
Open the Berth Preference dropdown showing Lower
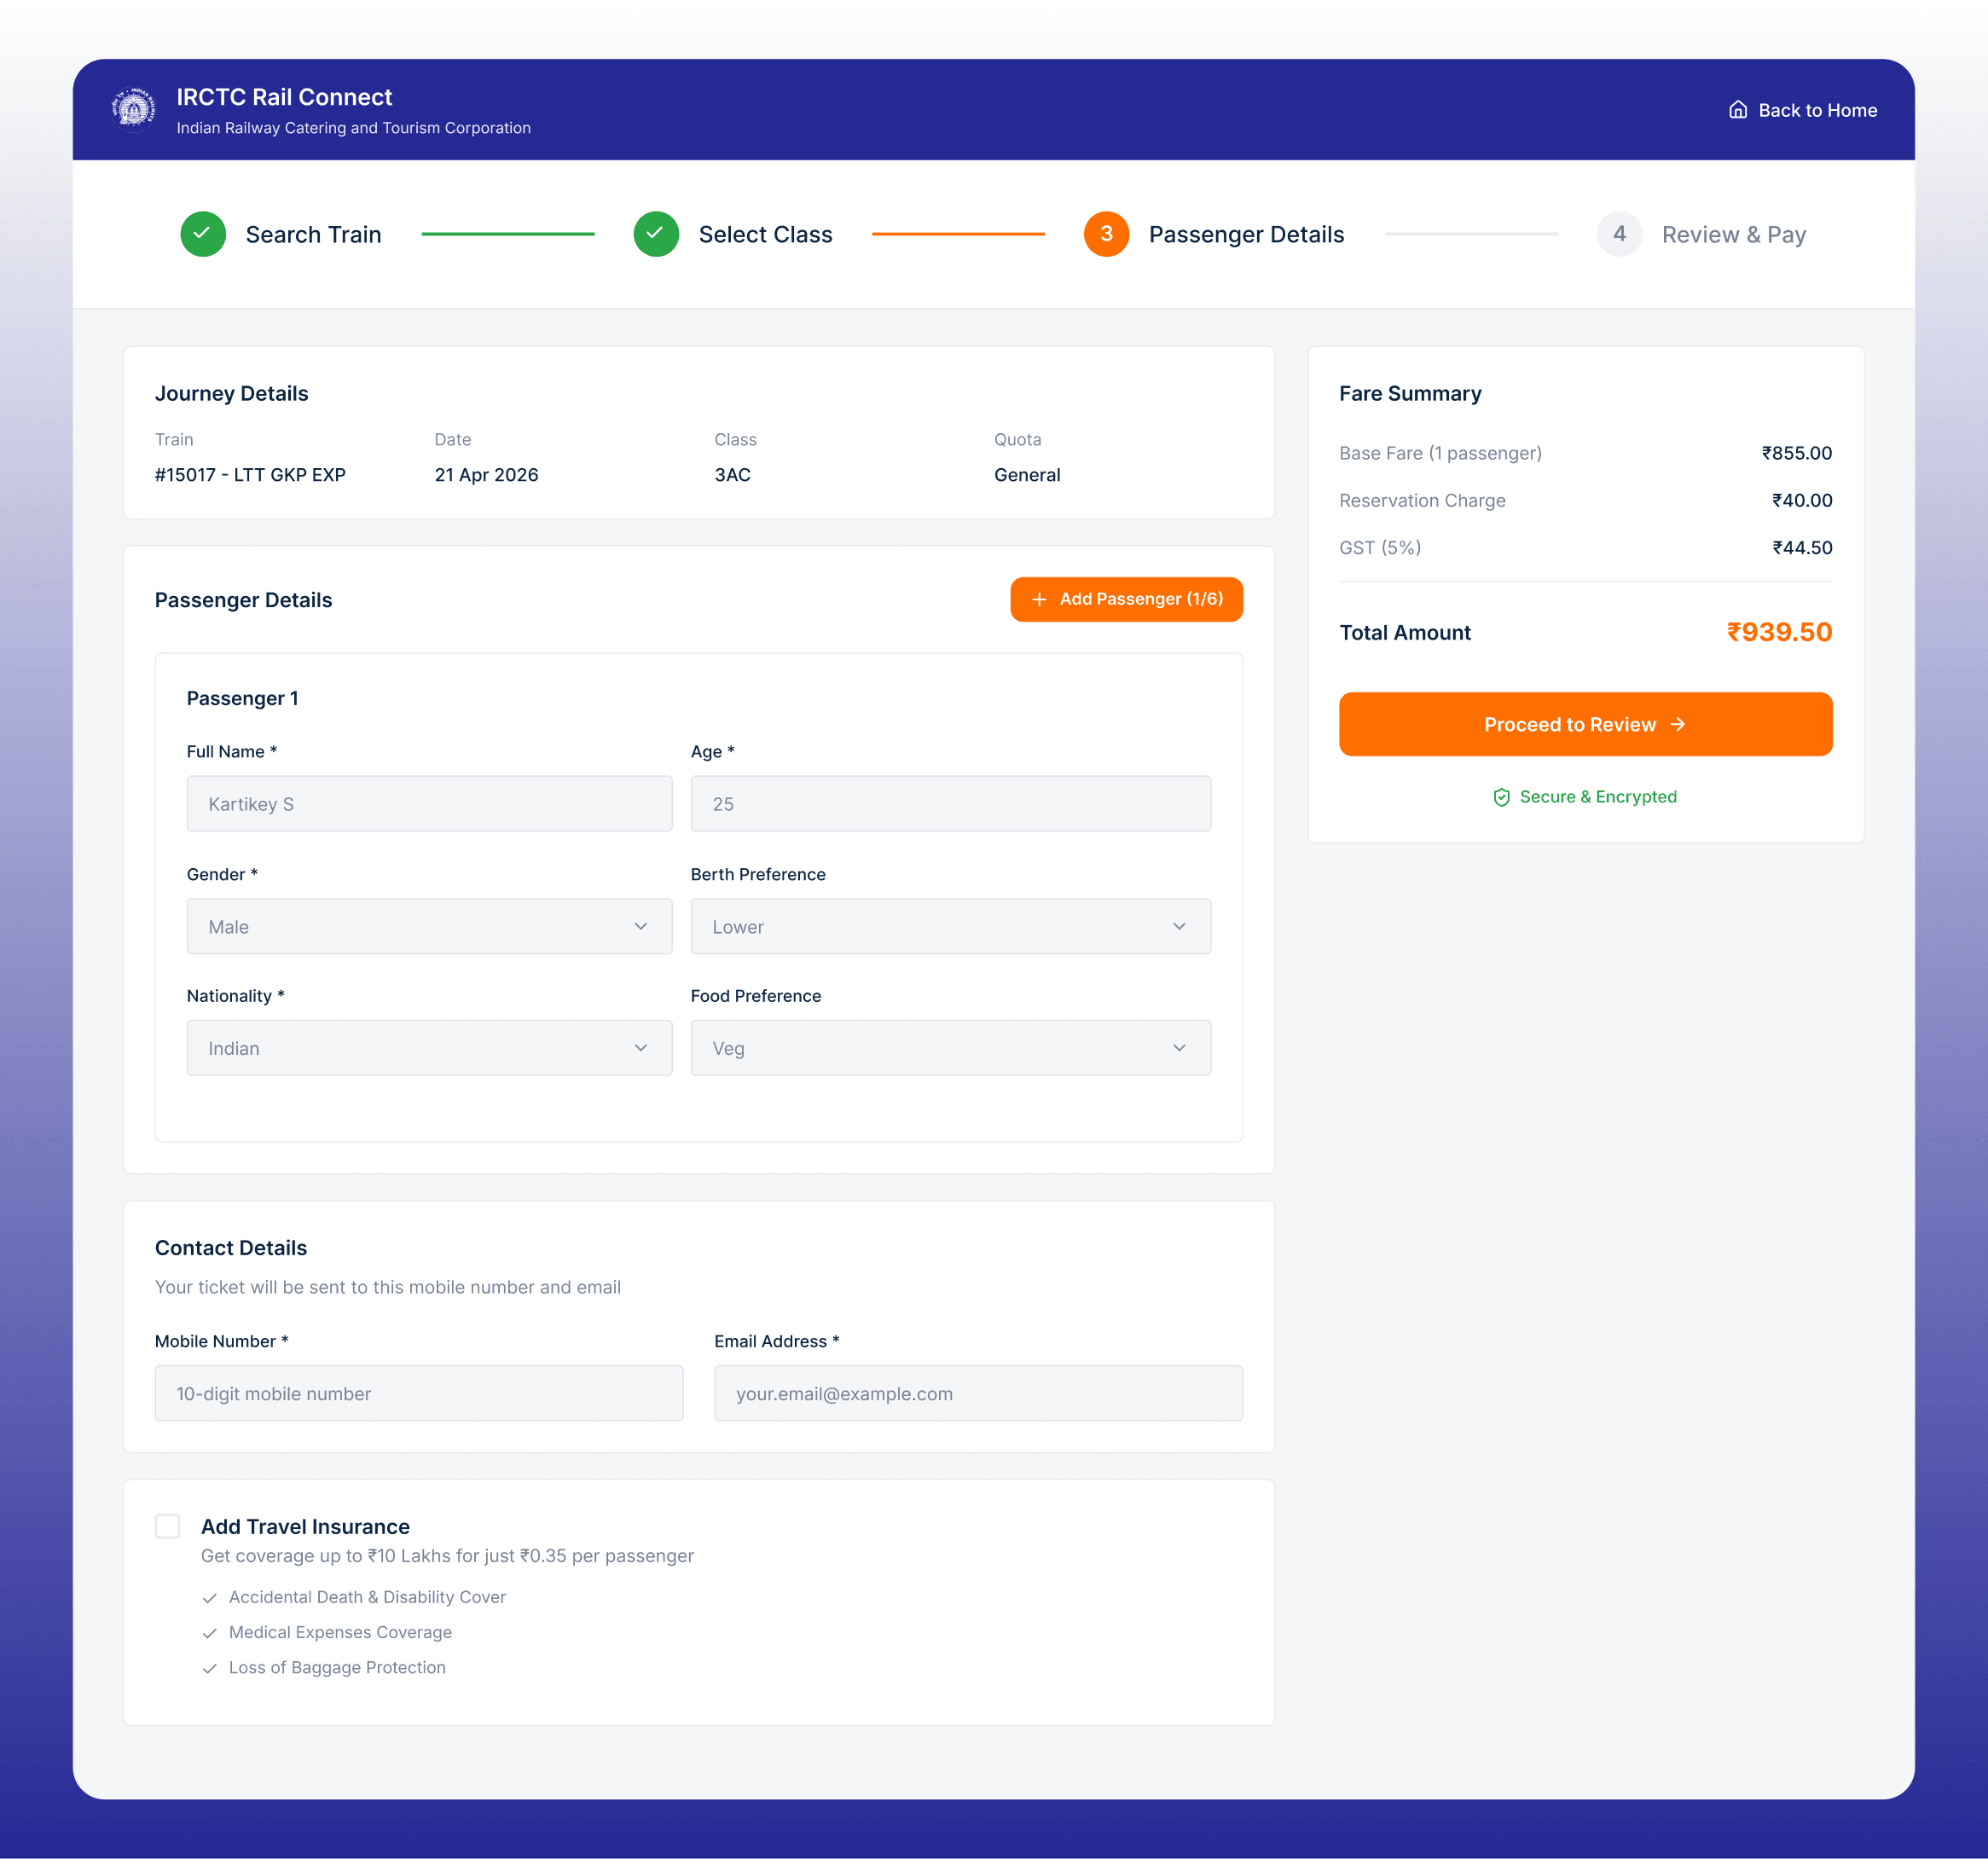tap(950, 926)
